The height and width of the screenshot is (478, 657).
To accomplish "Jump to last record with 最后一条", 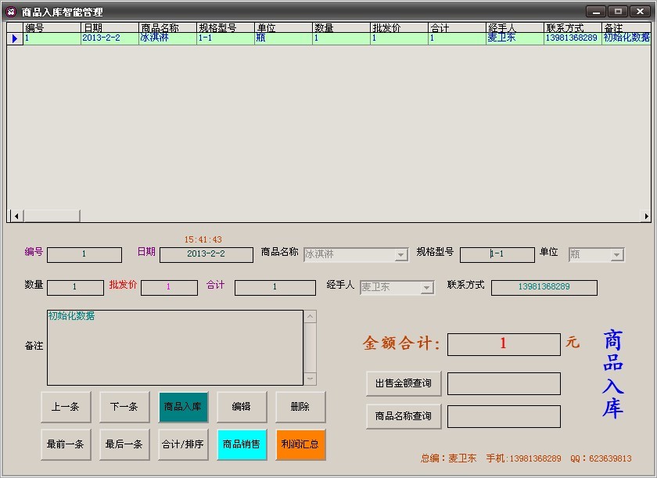I will tap(124, 444).
